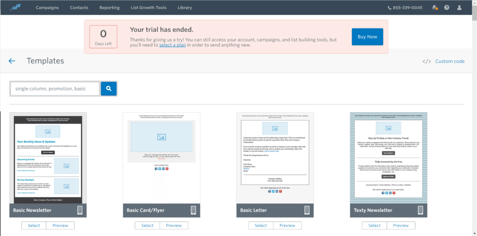Preview the Basic Letter template

287,225
